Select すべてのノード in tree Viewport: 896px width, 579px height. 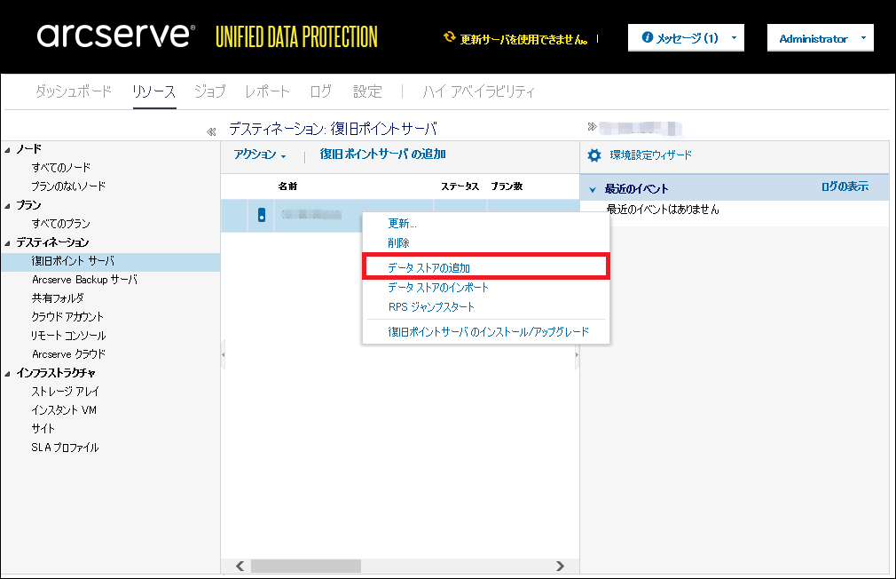(61, 168)
